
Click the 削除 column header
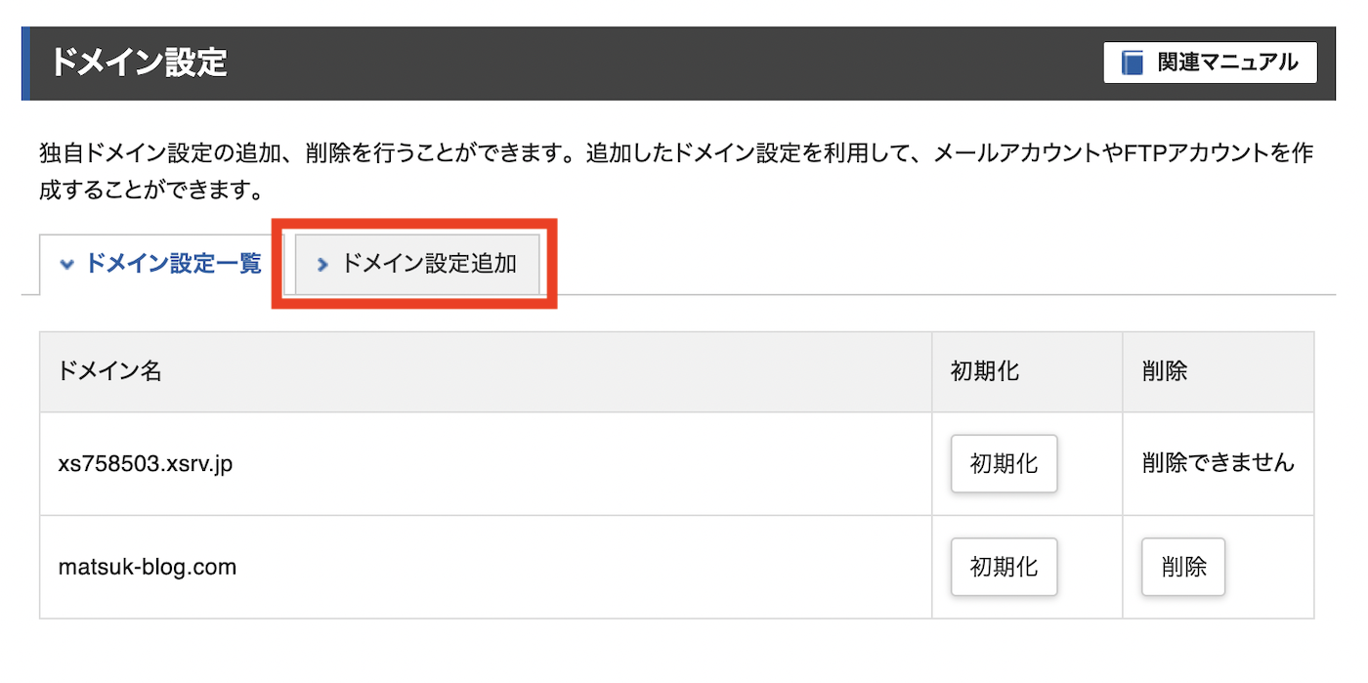point(1164,372)
